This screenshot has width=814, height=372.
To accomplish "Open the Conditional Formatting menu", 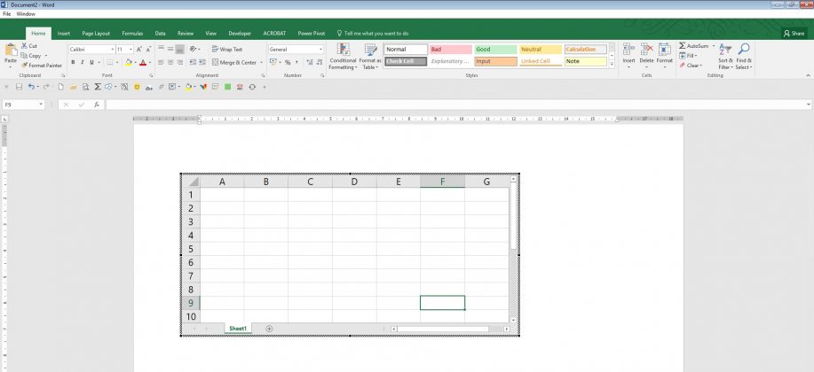I will [343, 57].
